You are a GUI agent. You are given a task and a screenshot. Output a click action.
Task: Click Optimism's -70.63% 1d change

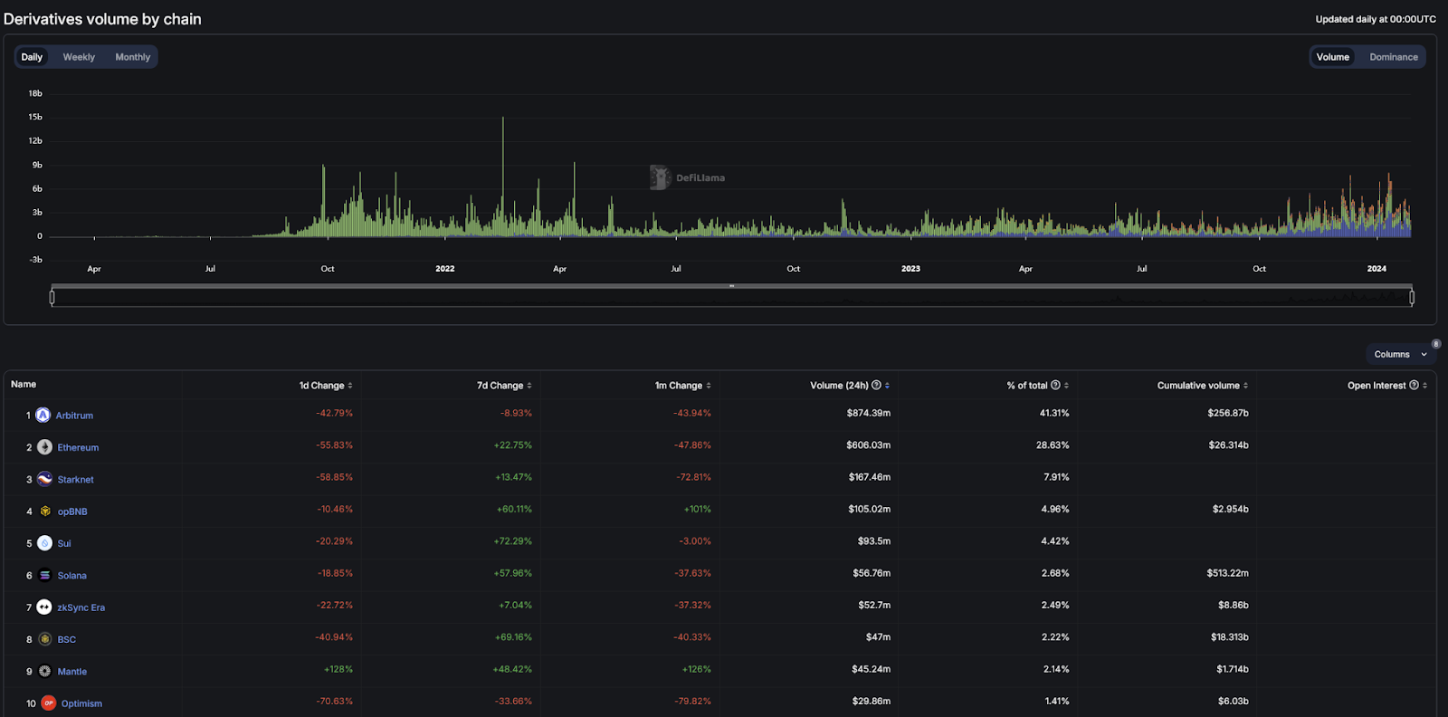(x=335, y=701)
